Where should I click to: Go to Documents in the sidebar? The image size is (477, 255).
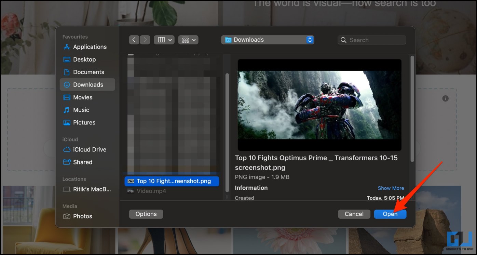click(x=87, y=72)
